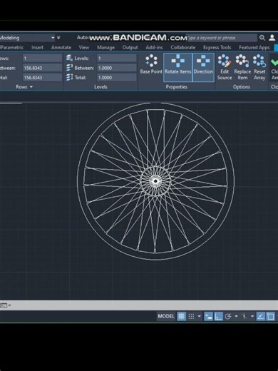Open the Output ribbon tab
The image size is (278, 371).
(x=130, y=47)
